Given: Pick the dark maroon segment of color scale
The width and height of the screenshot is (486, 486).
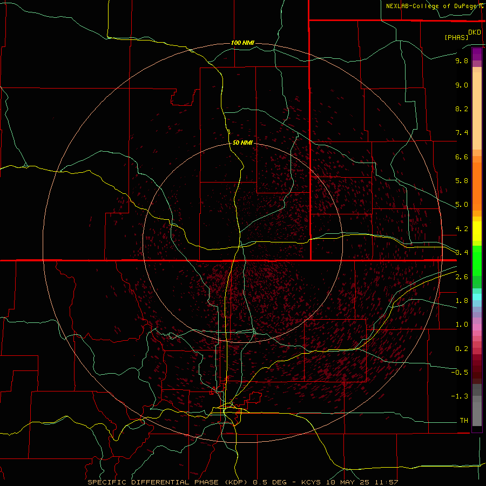Looking at the screenshot, I should point(477,369).
